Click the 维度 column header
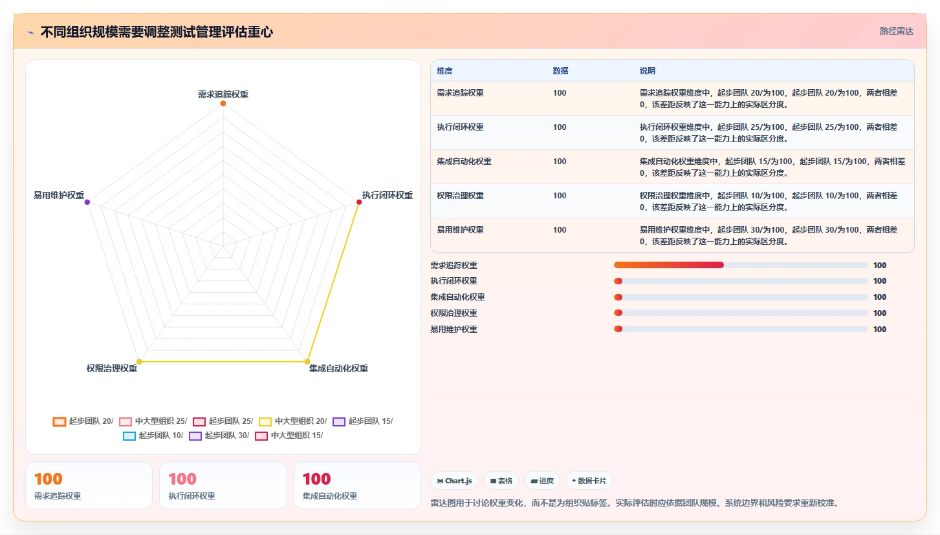Image resolution: width=940 pixels, height=535 pixels. (x=444, y=71)
